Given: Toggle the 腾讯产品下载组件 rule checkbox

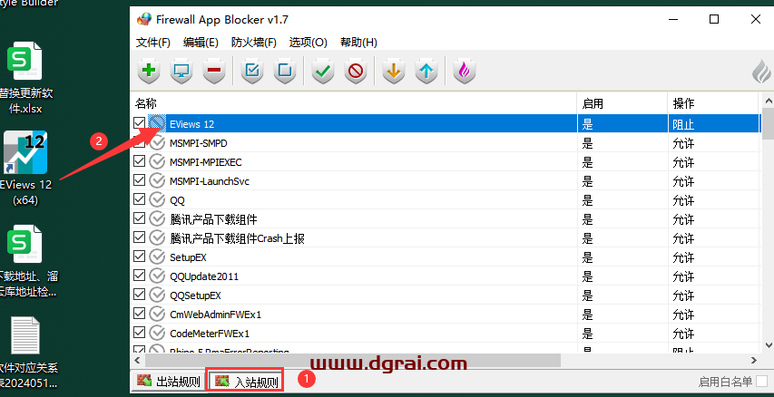Looking at the screenshot, I should [140, 218].
